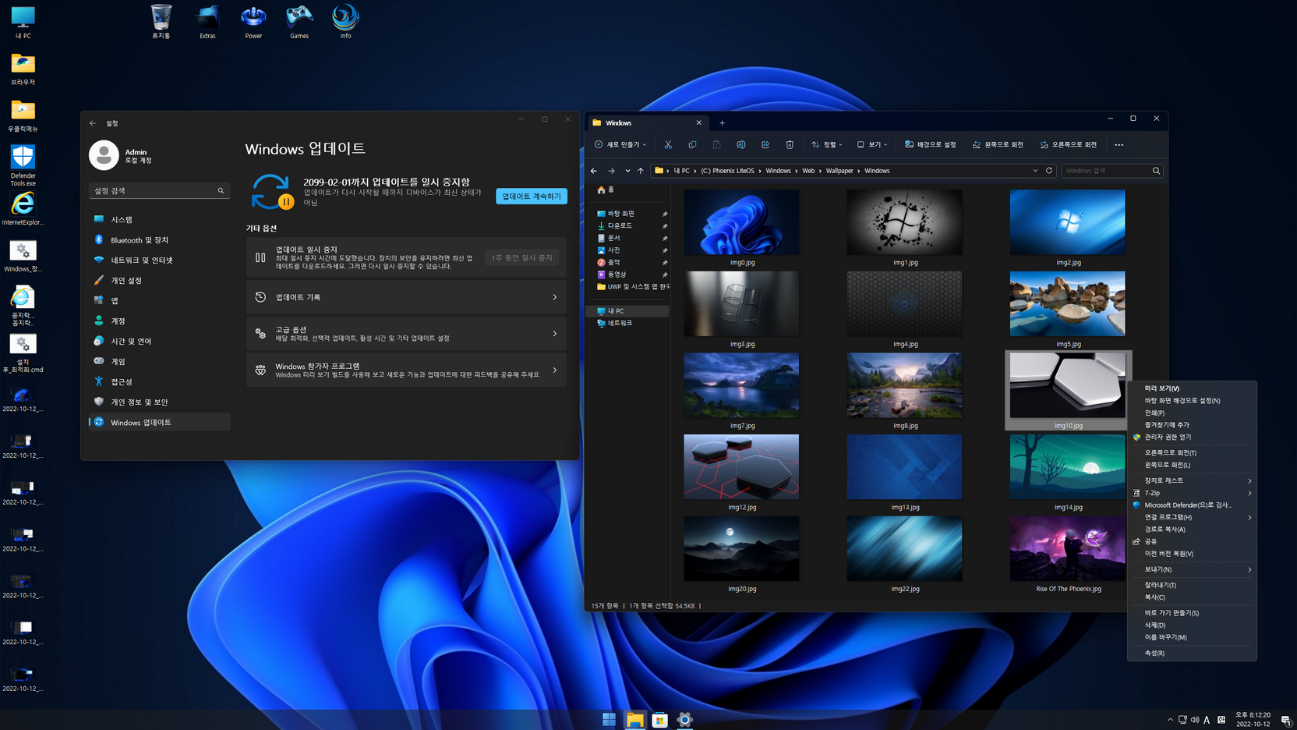Screen dimensions: 1297x730
Task: Open the 새로 만들기 (New) dropdown
Action: point(620,144)
